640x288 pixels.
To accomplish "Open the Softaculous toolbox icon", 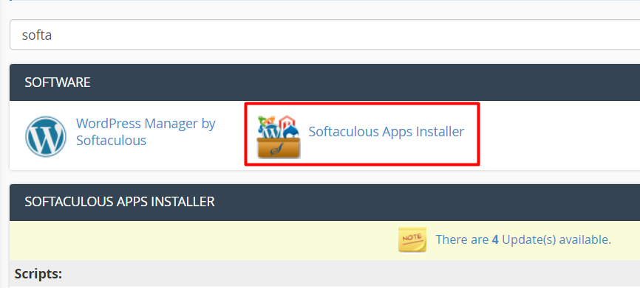I will (x=279, y=136).
